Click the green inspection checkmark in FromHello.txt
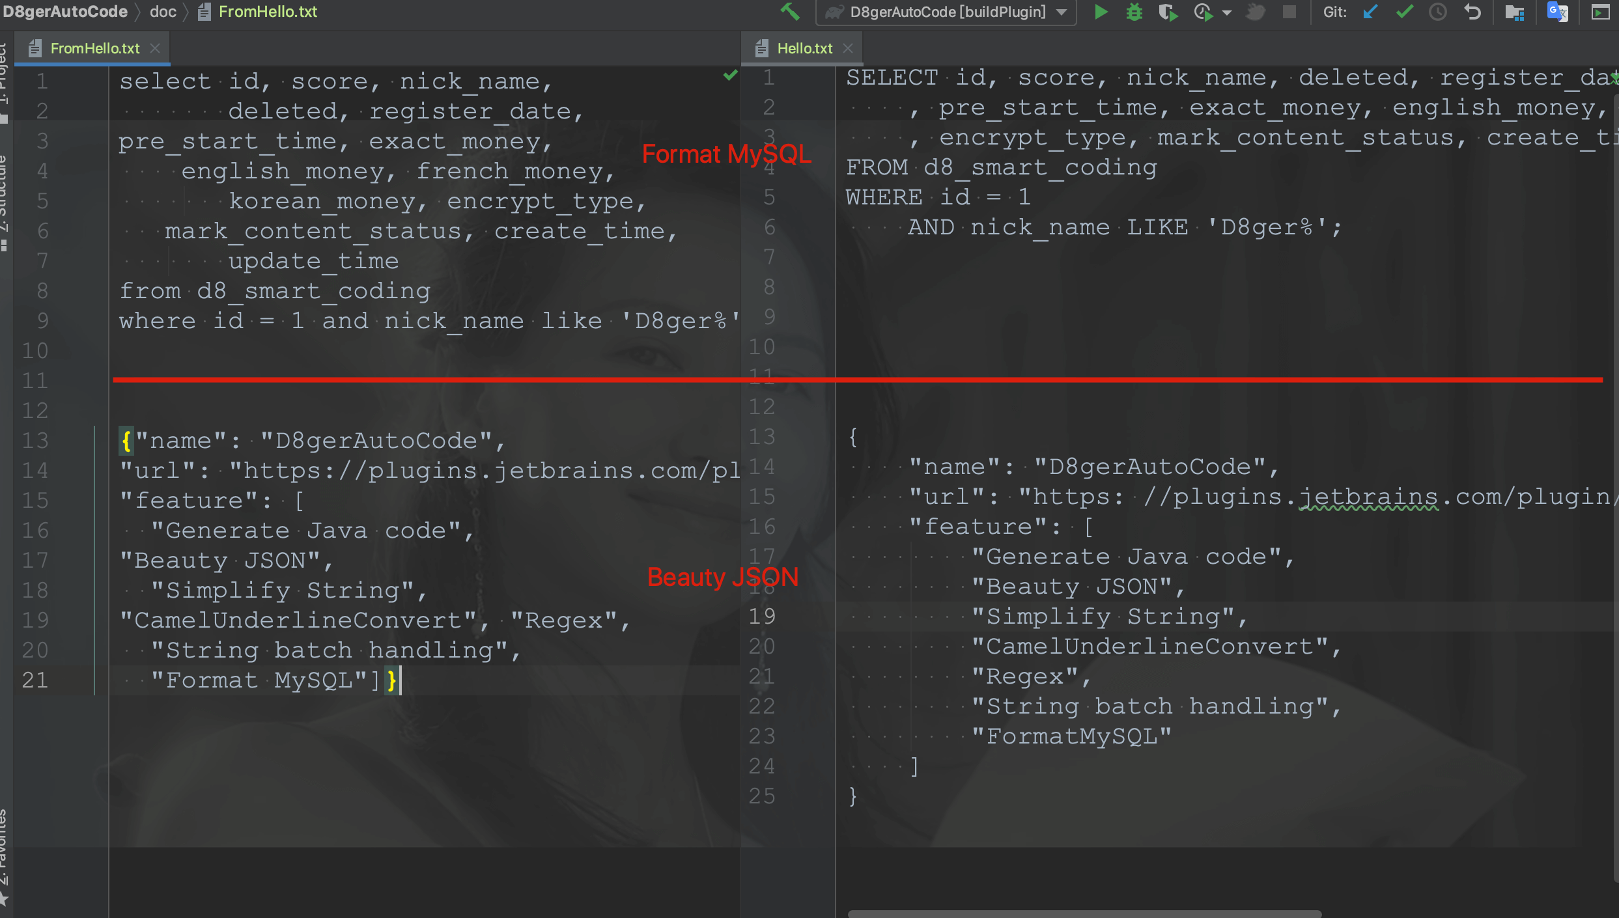The width and height of the screenshot is (1619, 918). pos(730,76)
